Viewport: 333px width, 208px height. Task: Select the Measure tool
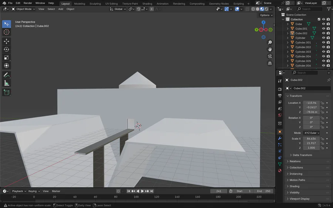tap(6, 83)
